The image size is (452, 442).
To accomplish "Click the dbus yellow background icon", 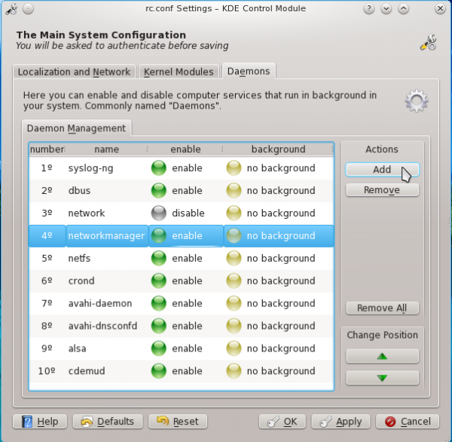I will [x=234, y=191].
